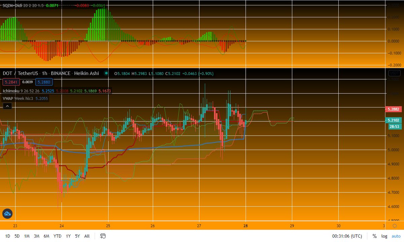
Task: Toggle percent scale mode
Action: click(374, 236)
